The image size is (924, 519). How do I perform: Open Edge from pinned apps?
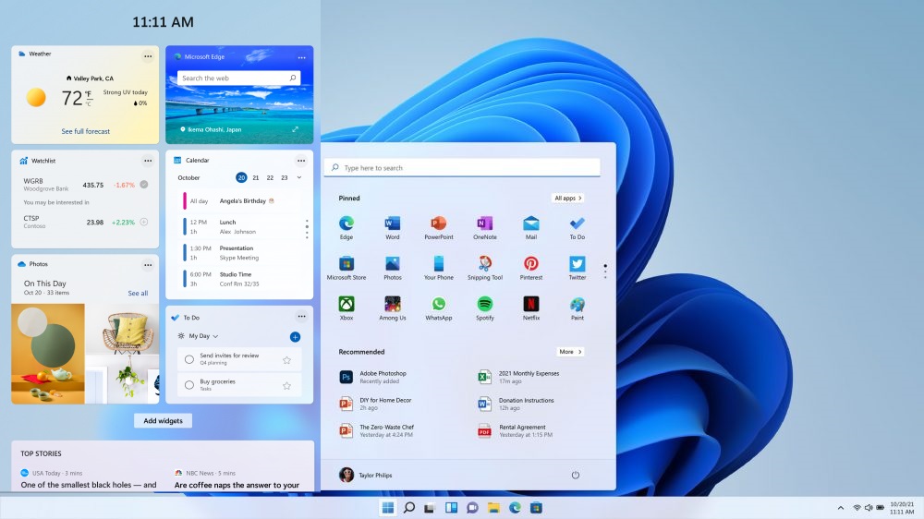(346, 227)
